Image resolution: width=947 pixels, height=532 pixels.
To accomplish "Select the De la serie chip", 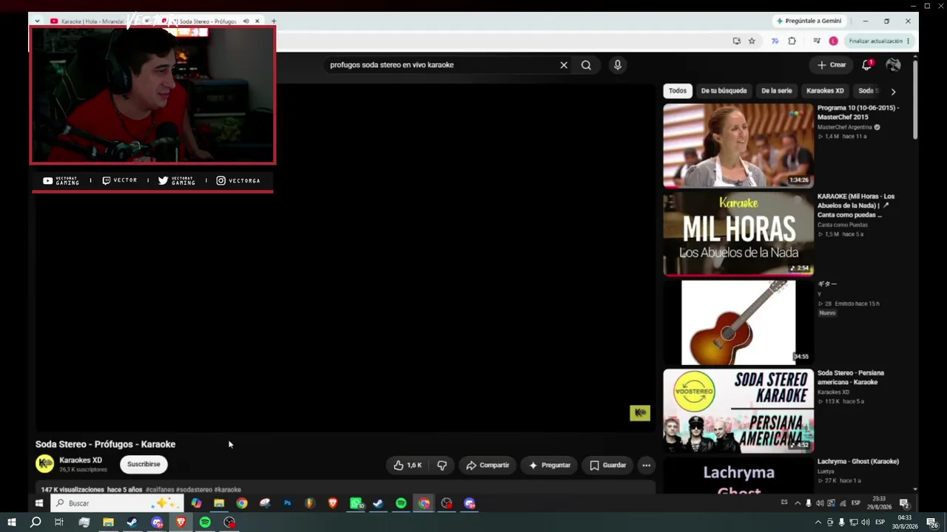I will click(x=776, y=91).
